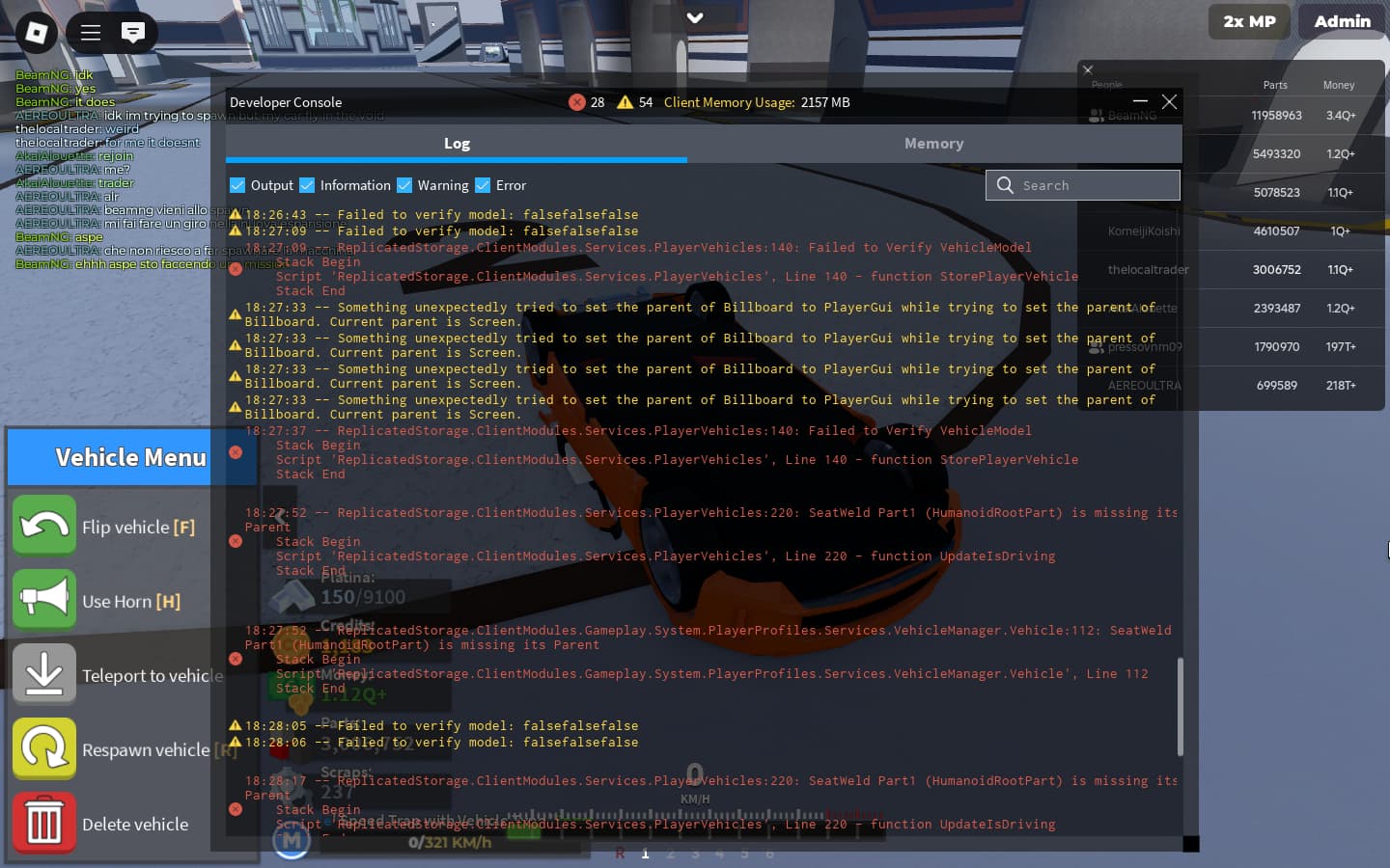
Task: Click the green Flip vehicle icon
Action: click(x=44, y=526)
